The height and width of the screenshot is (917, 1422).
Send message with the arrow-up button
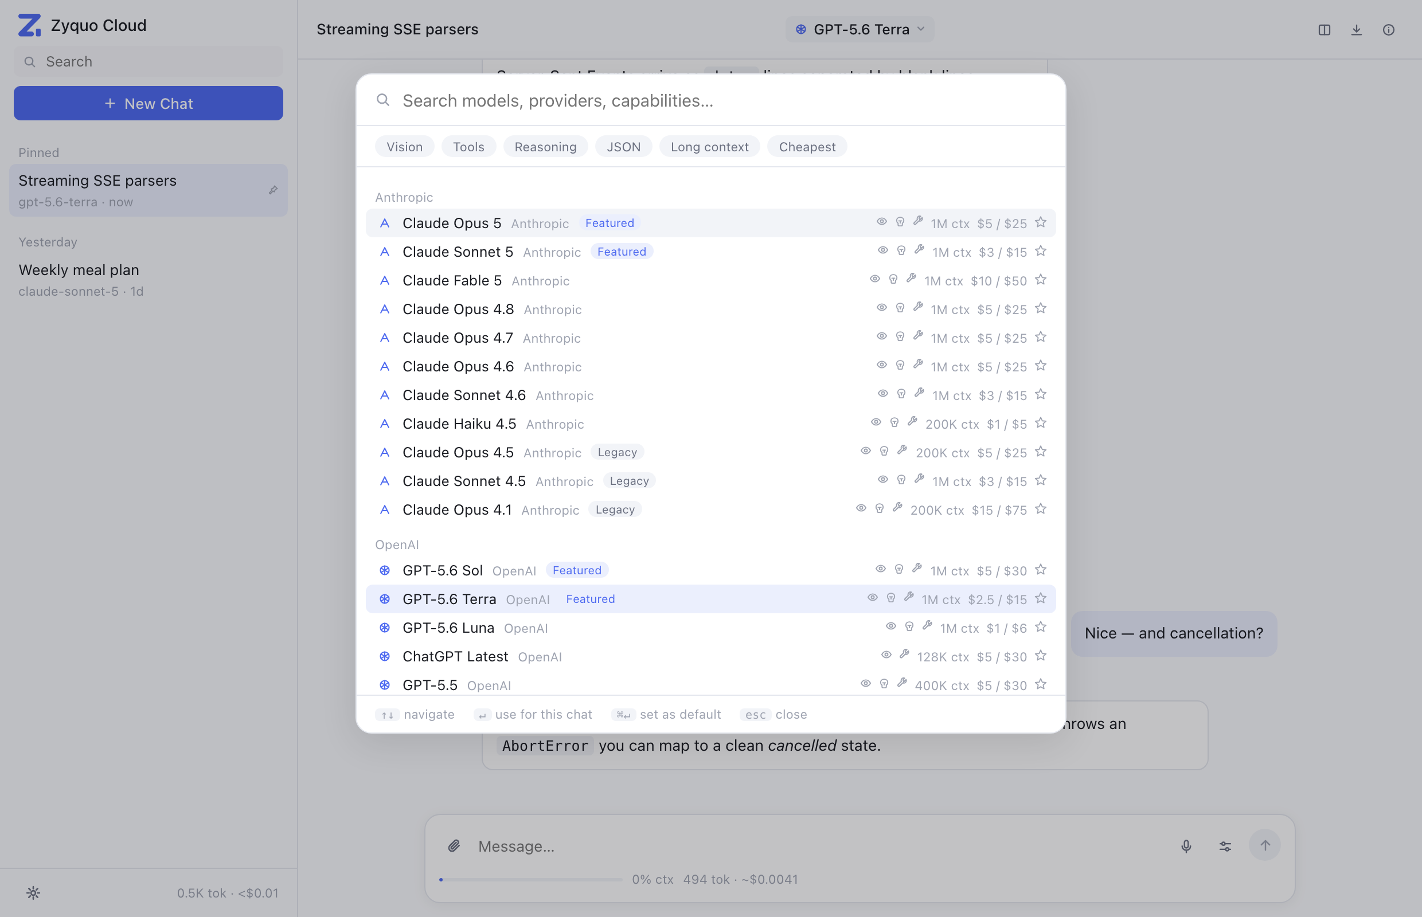[1264, 845]
